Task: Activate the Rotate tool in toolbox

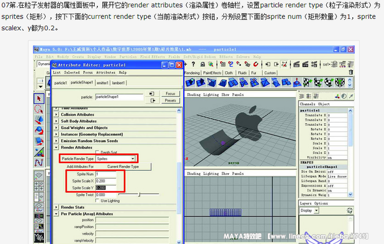Action: [39, 130]
